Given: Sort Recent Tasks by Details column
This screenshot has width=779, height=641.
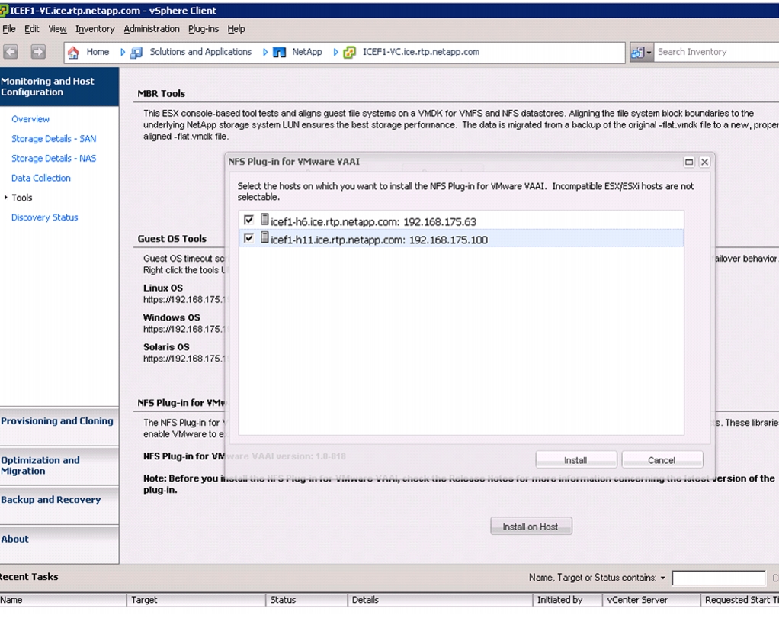Looking at the screenshot, I should (440, 600).
